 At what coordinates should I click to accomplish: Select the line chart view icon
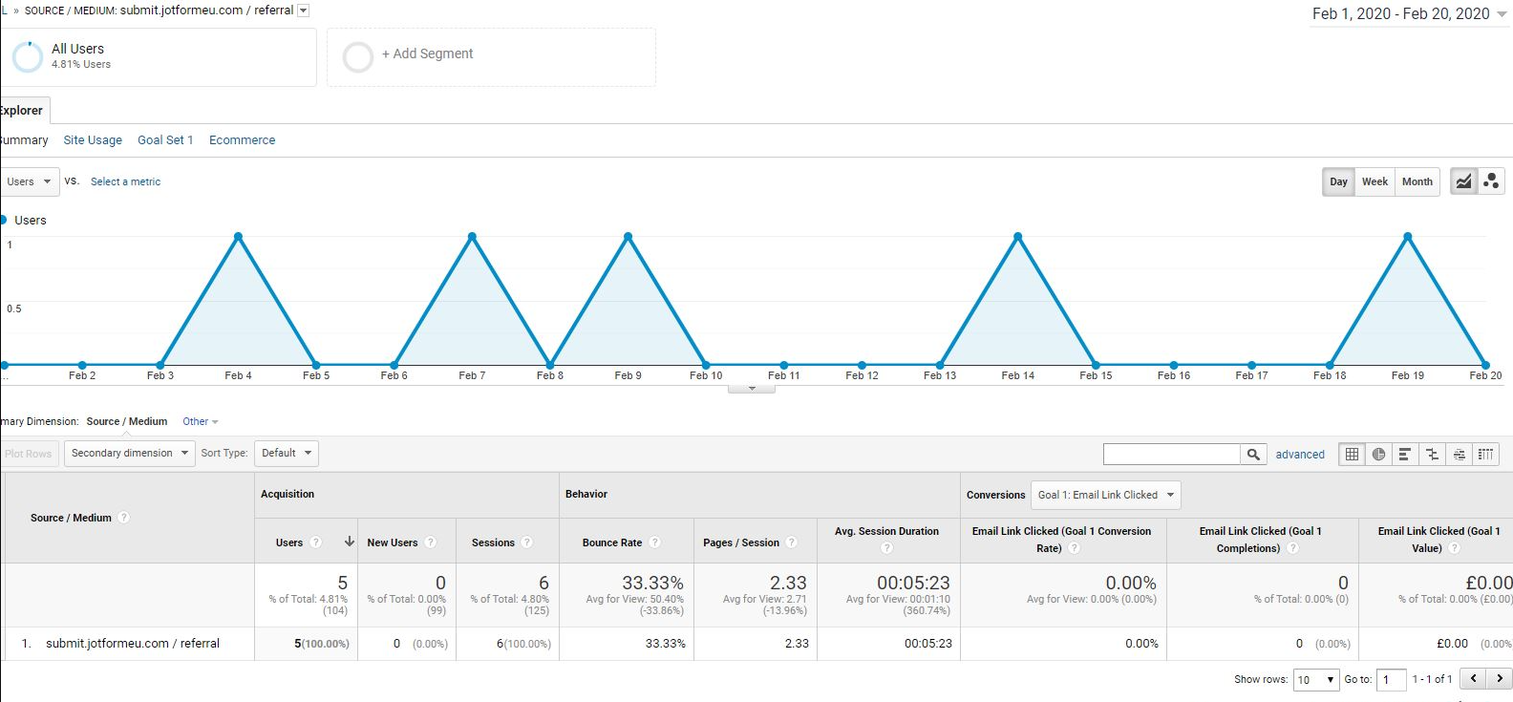(1463, 181)
